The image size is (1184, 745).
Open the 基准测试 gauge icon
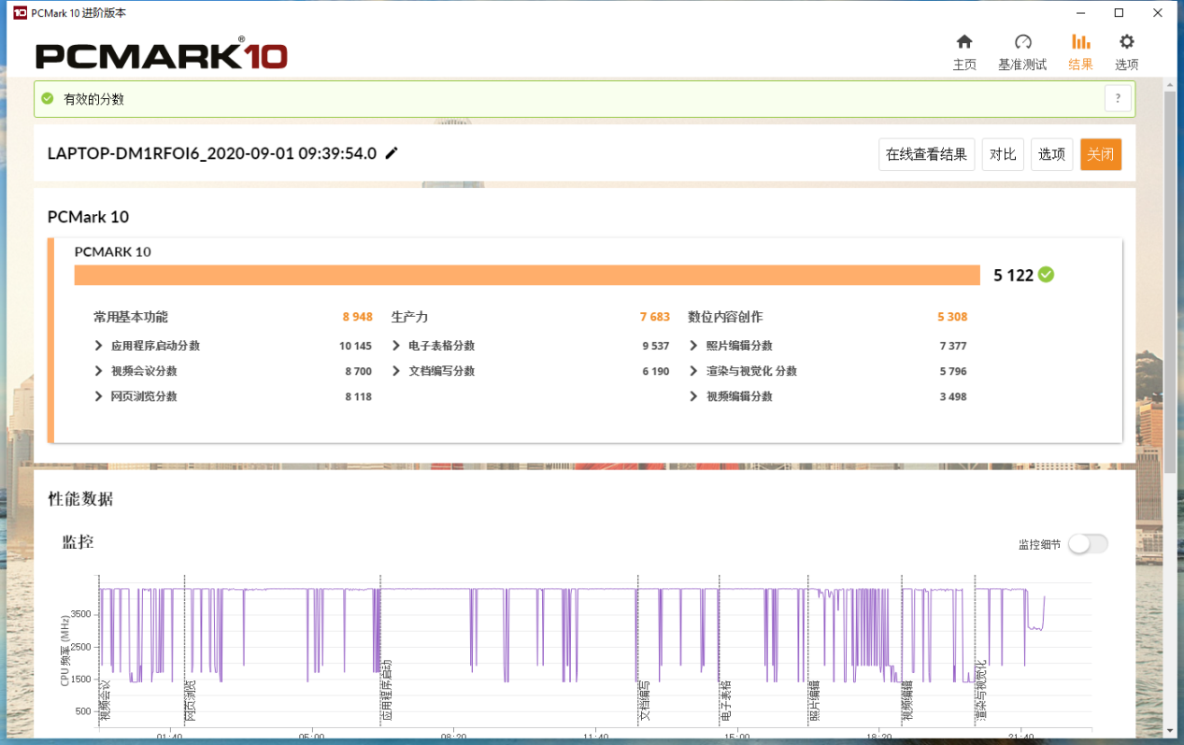(x=1022, y=42)
